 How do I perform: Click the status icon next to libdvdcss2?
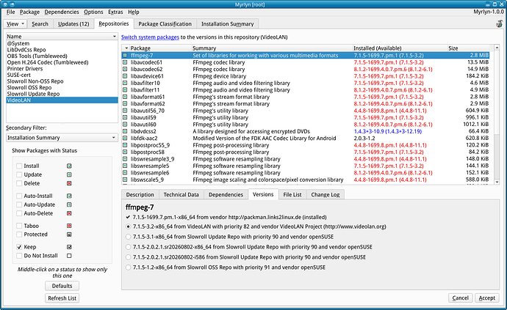tap(125, 131)
